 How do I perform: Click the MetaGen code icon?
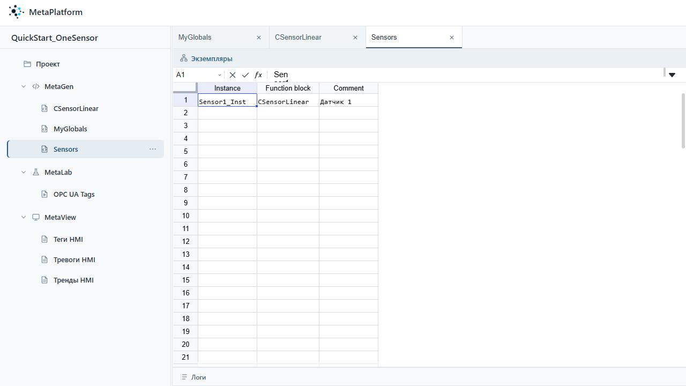36,86
